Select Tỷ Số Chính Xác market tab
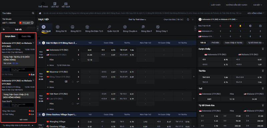 point(255,43)
